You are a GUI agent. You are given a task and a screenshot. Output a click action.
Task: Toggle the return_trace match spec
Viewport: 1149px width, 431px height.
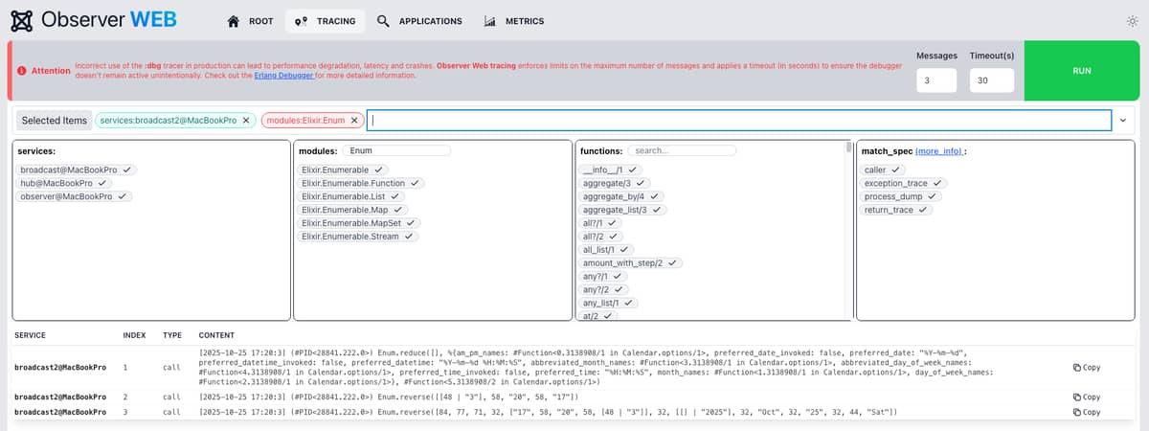click(x=895, y=210)
